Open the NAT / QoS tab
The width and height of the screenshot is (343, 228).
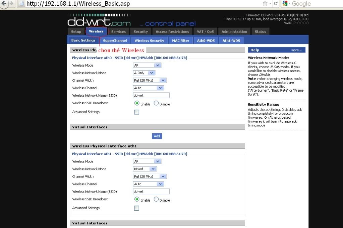point(205,32)
